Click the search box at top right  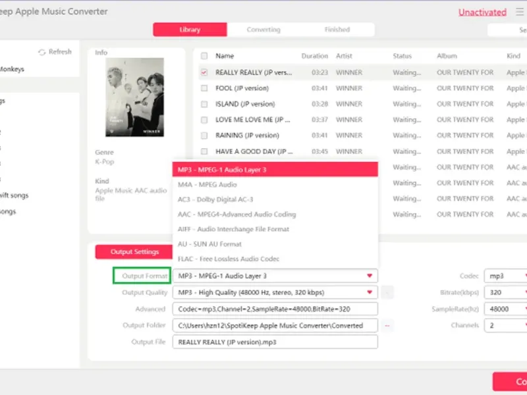click(x=507, y=30)
